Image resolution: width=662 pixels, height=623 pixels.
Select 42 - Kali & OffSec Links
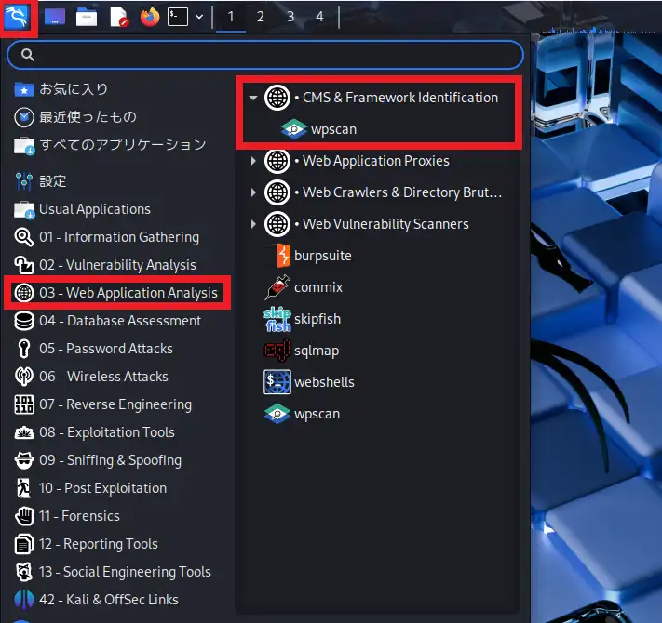96,600
